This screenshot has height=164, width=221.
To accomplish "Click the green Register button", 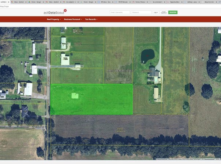I will [x=173, y=12].
